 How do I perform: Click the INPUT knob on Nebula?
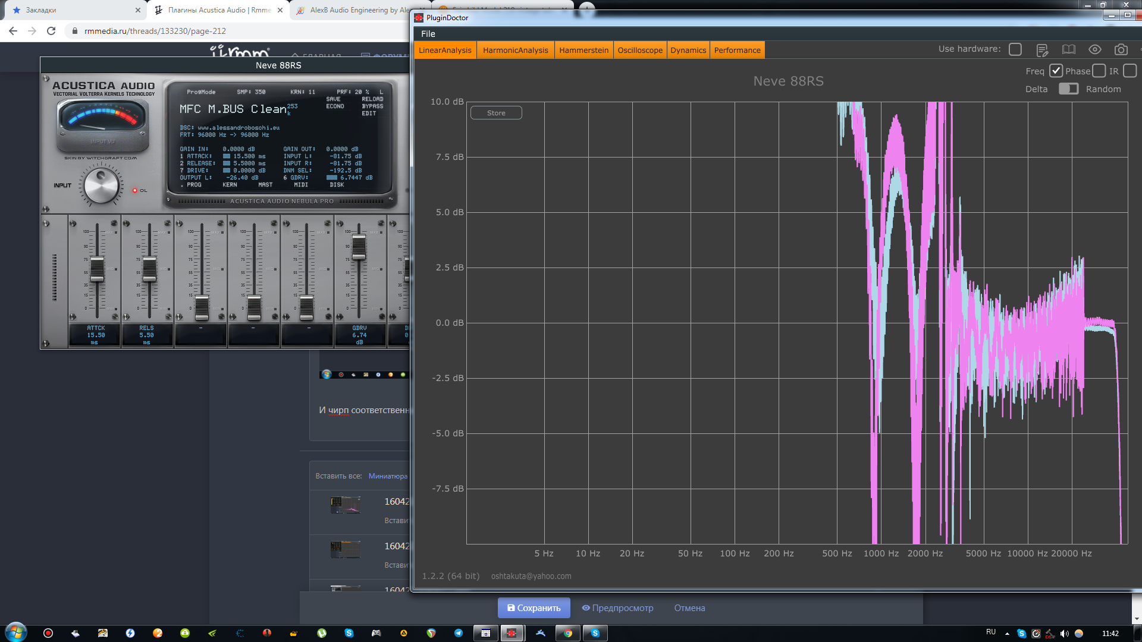(x=101, y=186)
